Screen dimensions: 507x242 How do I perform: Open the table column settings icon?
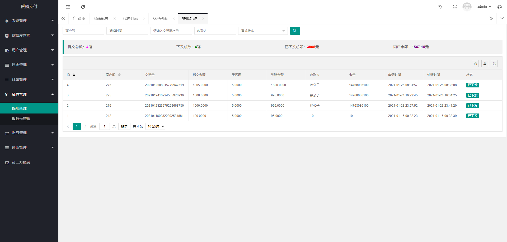pyautogui.click(x=475, y=63)
